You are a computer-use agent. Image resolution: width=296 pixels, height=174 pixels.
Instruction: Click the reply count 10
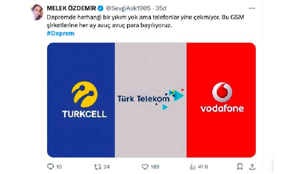pyautogui.click(x=59, y=167)
